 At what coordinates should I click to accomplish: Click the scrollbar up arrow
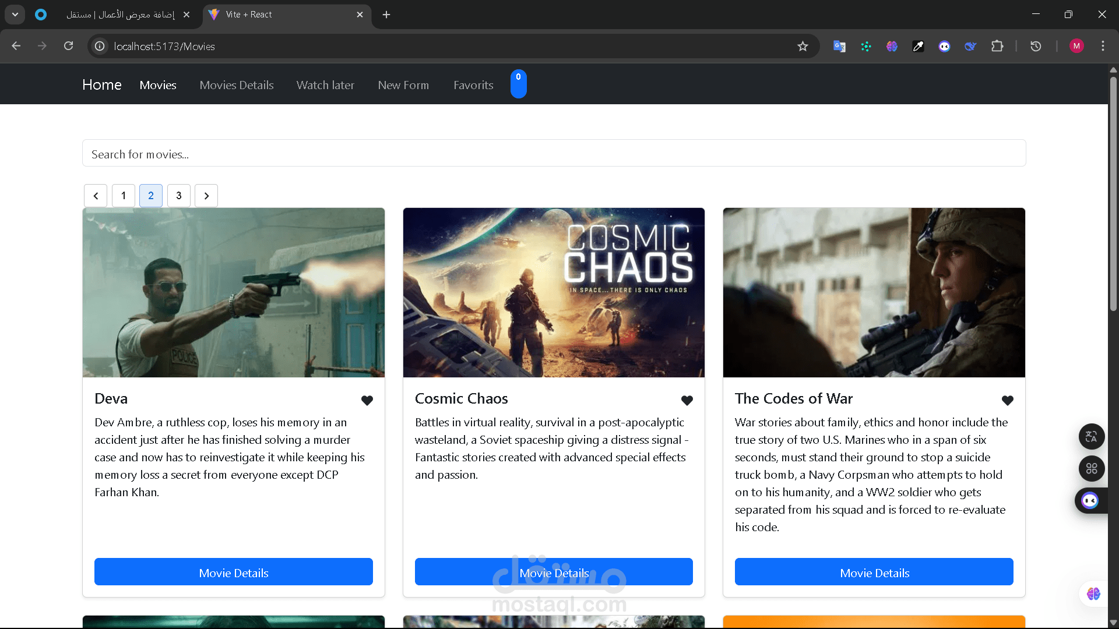1113,69
